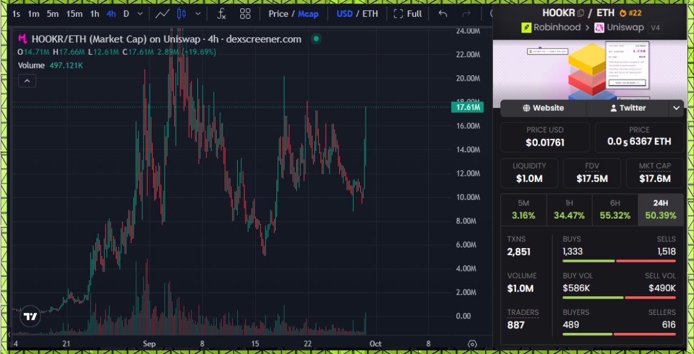This screenshot has height=354, width=694.
Task: Click the Oct date label on time axis
Action: pos(375,344)
